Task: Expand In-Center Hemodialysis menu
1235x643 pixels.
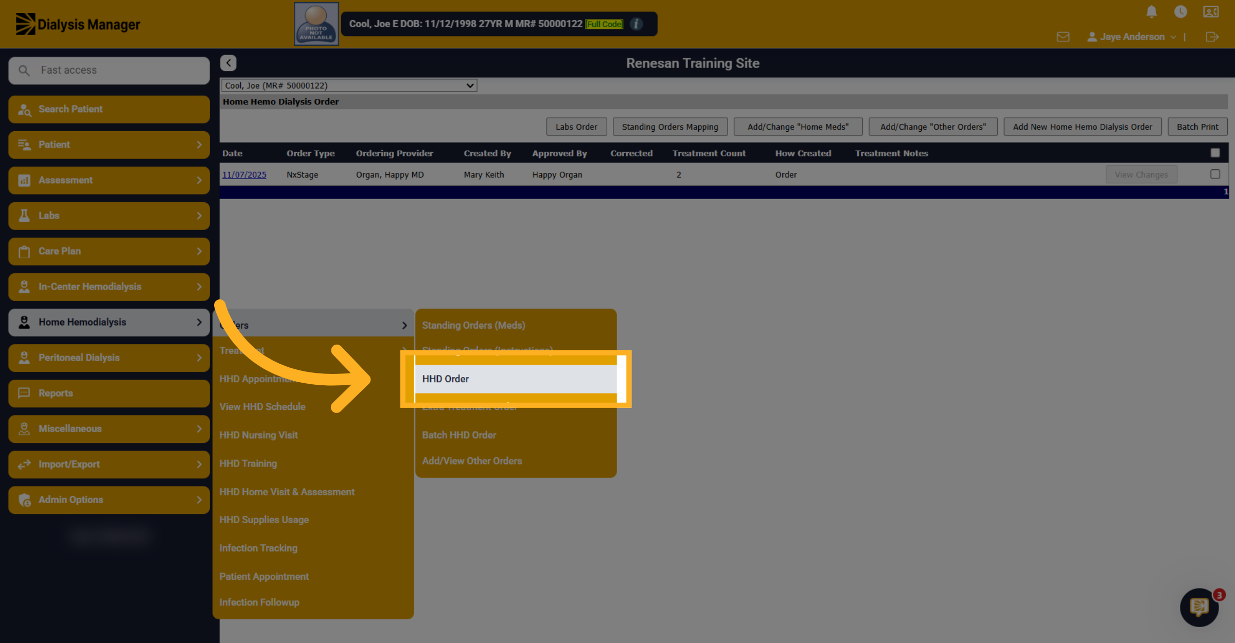Action: 109,287
